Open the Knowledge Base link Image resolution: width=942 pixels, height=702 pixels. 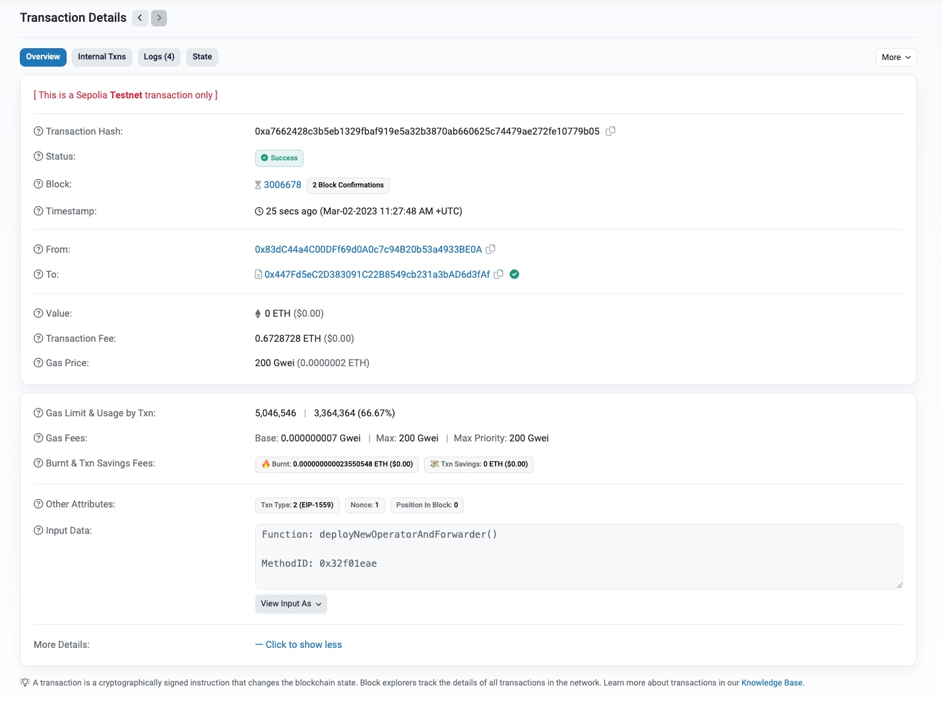point(772,683)
